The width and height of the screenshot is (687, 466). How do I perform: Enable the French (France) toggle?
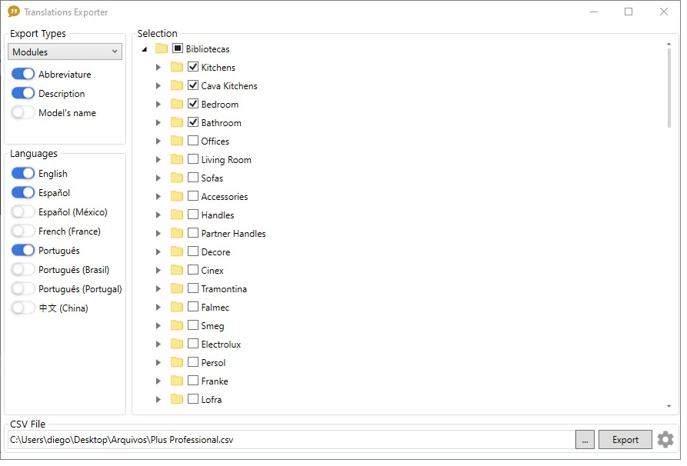click(23, 232)
